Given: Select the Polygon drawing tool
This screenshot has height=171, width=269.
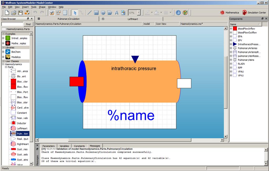Looking at the screenshot, I should click(x=110, y=13).
